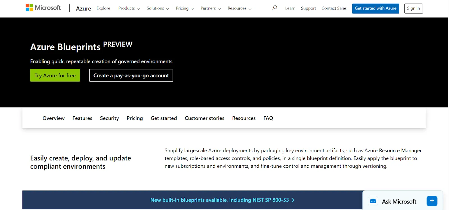
Task: Expand the Partners dropdown menu
Action: pyautogui.click(x=210, y=8)
